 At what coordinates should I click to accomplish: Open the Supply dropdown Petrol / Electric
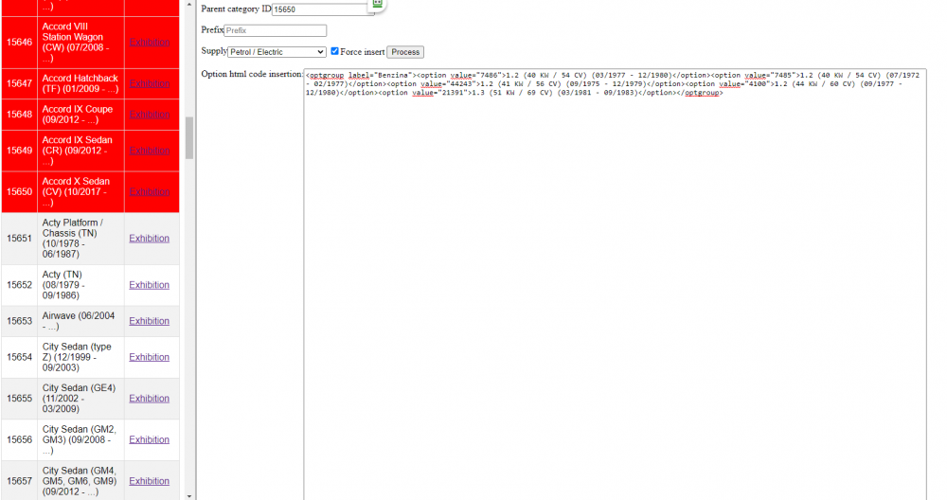coord(277,52)
